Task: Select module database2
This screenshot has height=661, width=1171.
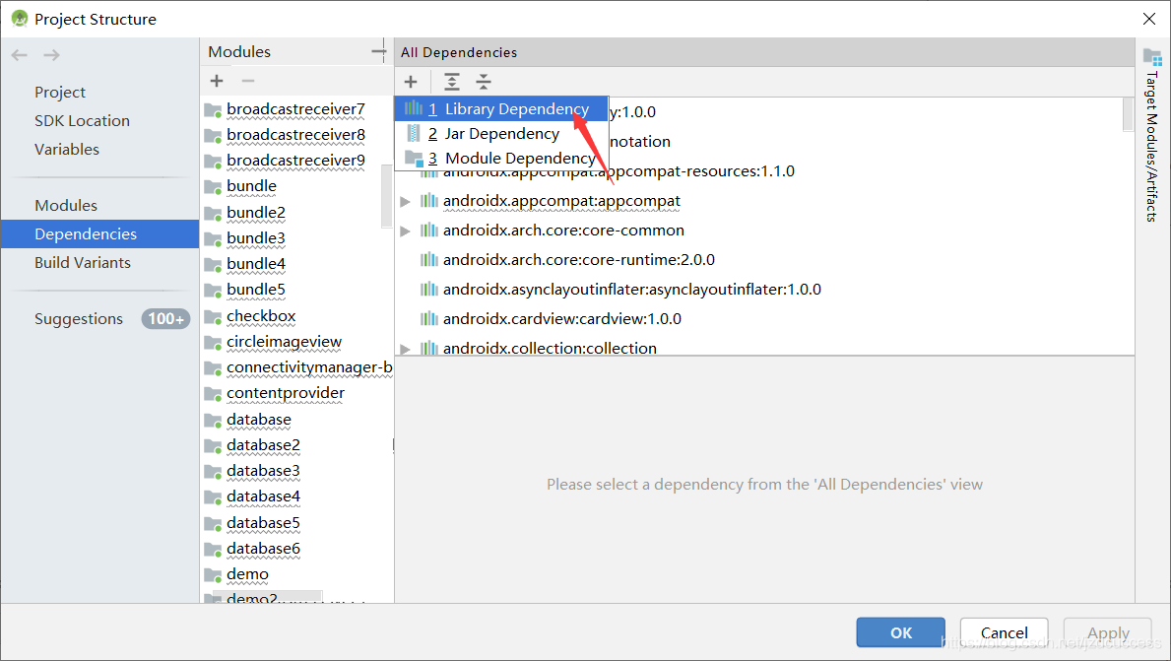Action: pyautogui.click(x=263, y=445)
